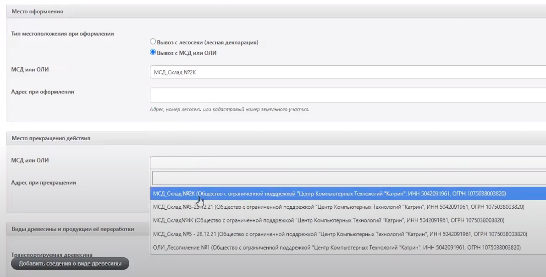The width and height of the screenshot is (546, 277).
Task: Open the dropdown showing "МСД_Склад №2К"
Action: [x=347, y=72]
